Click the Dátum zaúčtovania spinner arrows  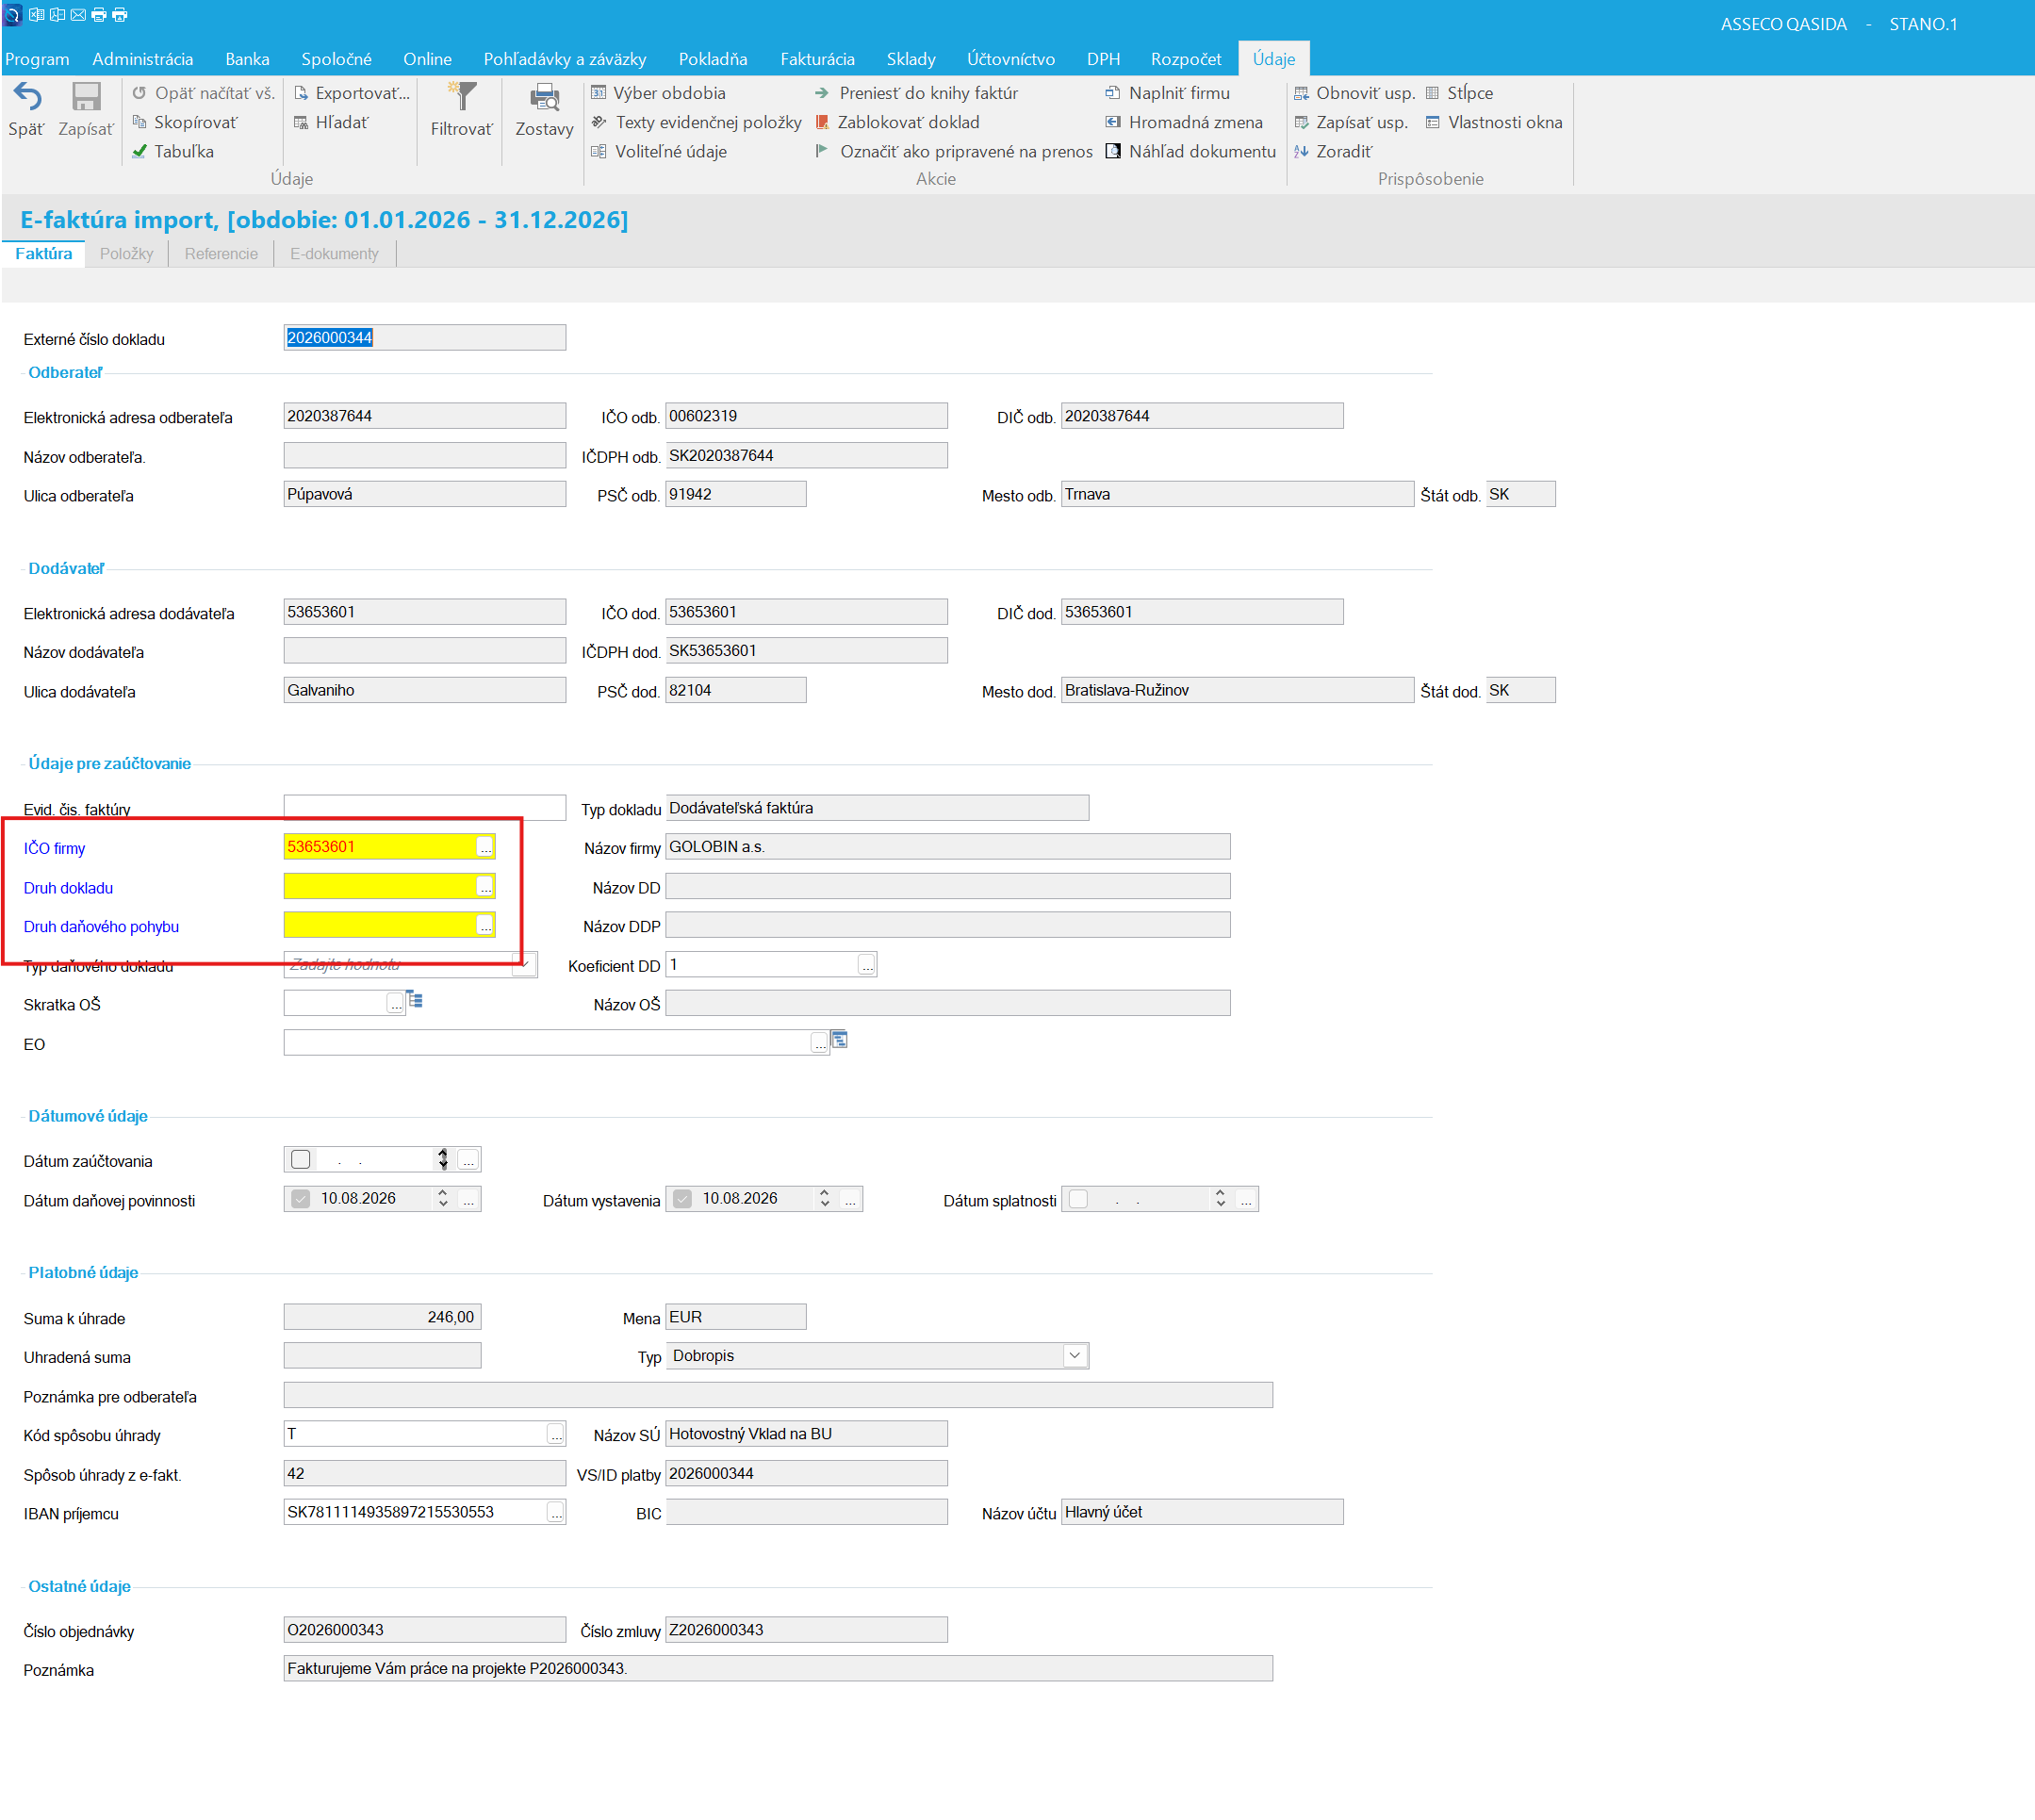coord(443,1159)
